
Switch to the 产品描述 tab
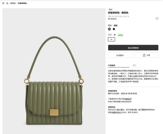pyautogui.click(x=112, y=65)
